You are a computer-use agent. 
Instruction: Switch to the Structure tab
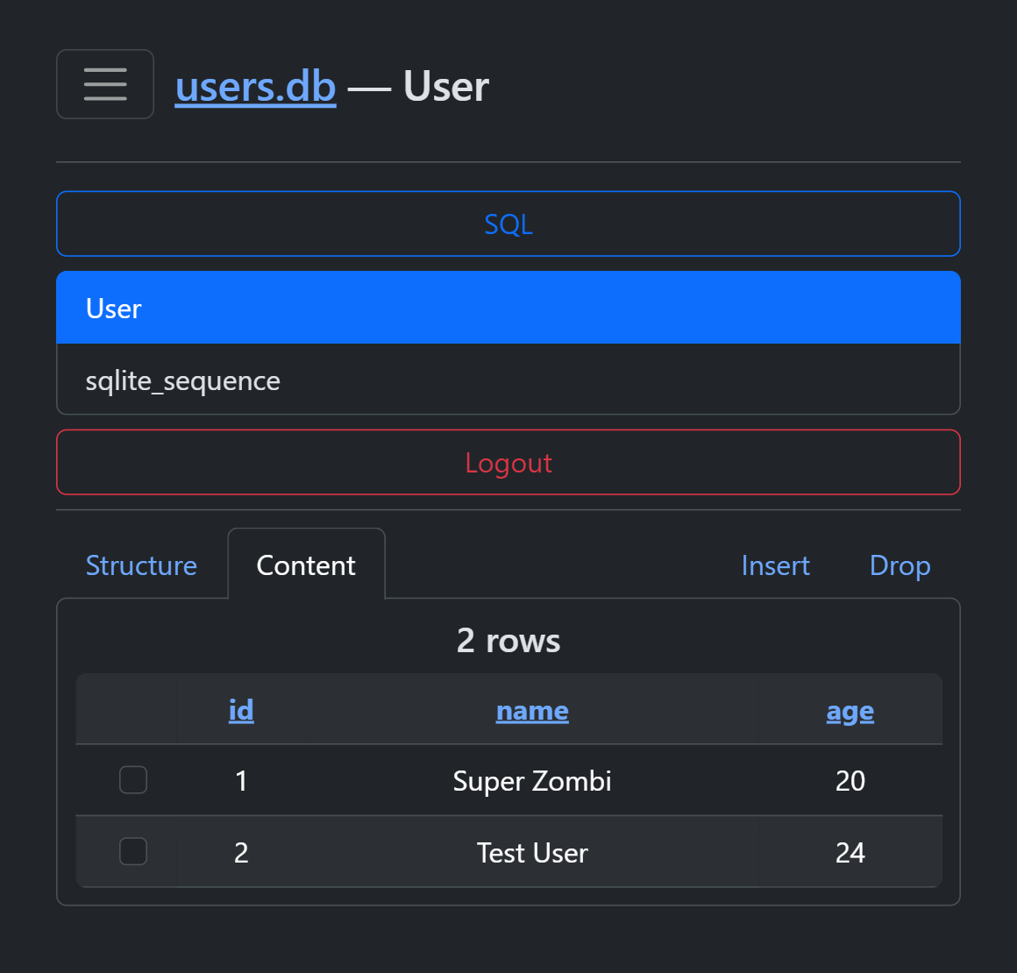141,565
